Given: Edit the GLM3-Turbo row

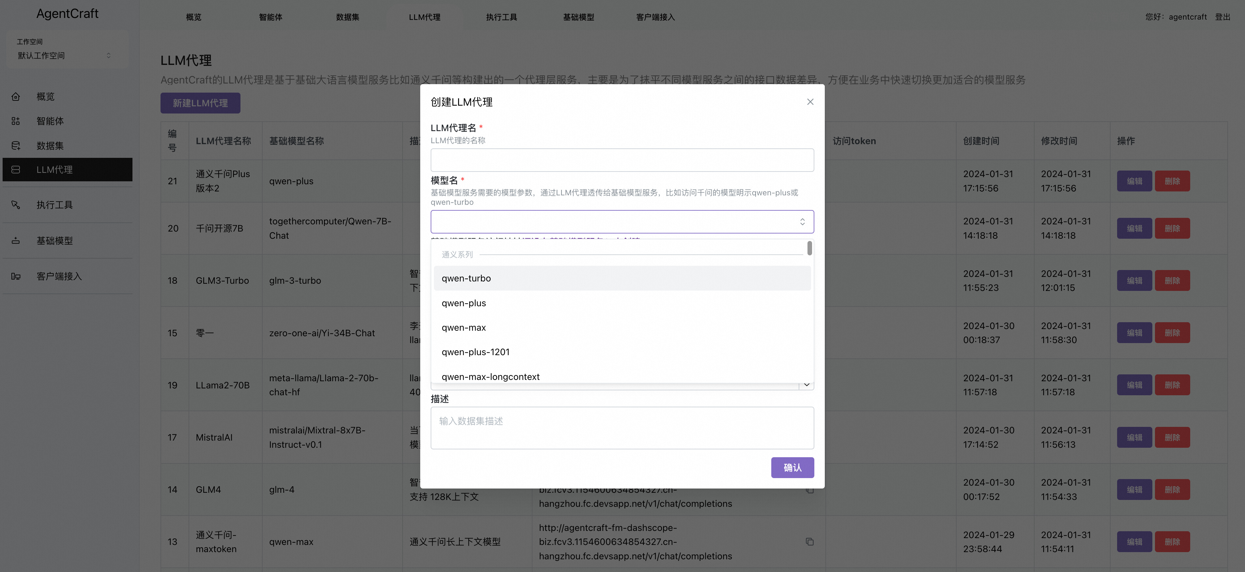Looking at the screenshot, I should coord(1134,281).
